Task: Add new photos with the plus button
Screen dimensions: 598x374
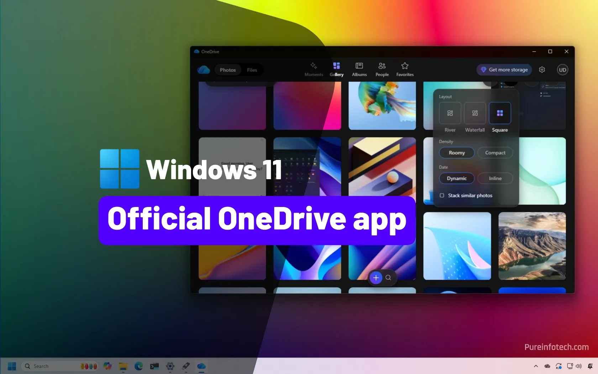Action: [376, 277]
